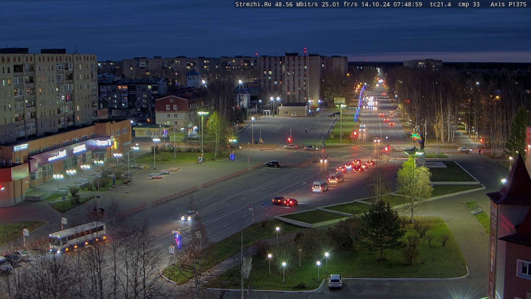Click the cmp 33 compression value
The width and height of the screenshot is (531, 299).
pos(469,4)
